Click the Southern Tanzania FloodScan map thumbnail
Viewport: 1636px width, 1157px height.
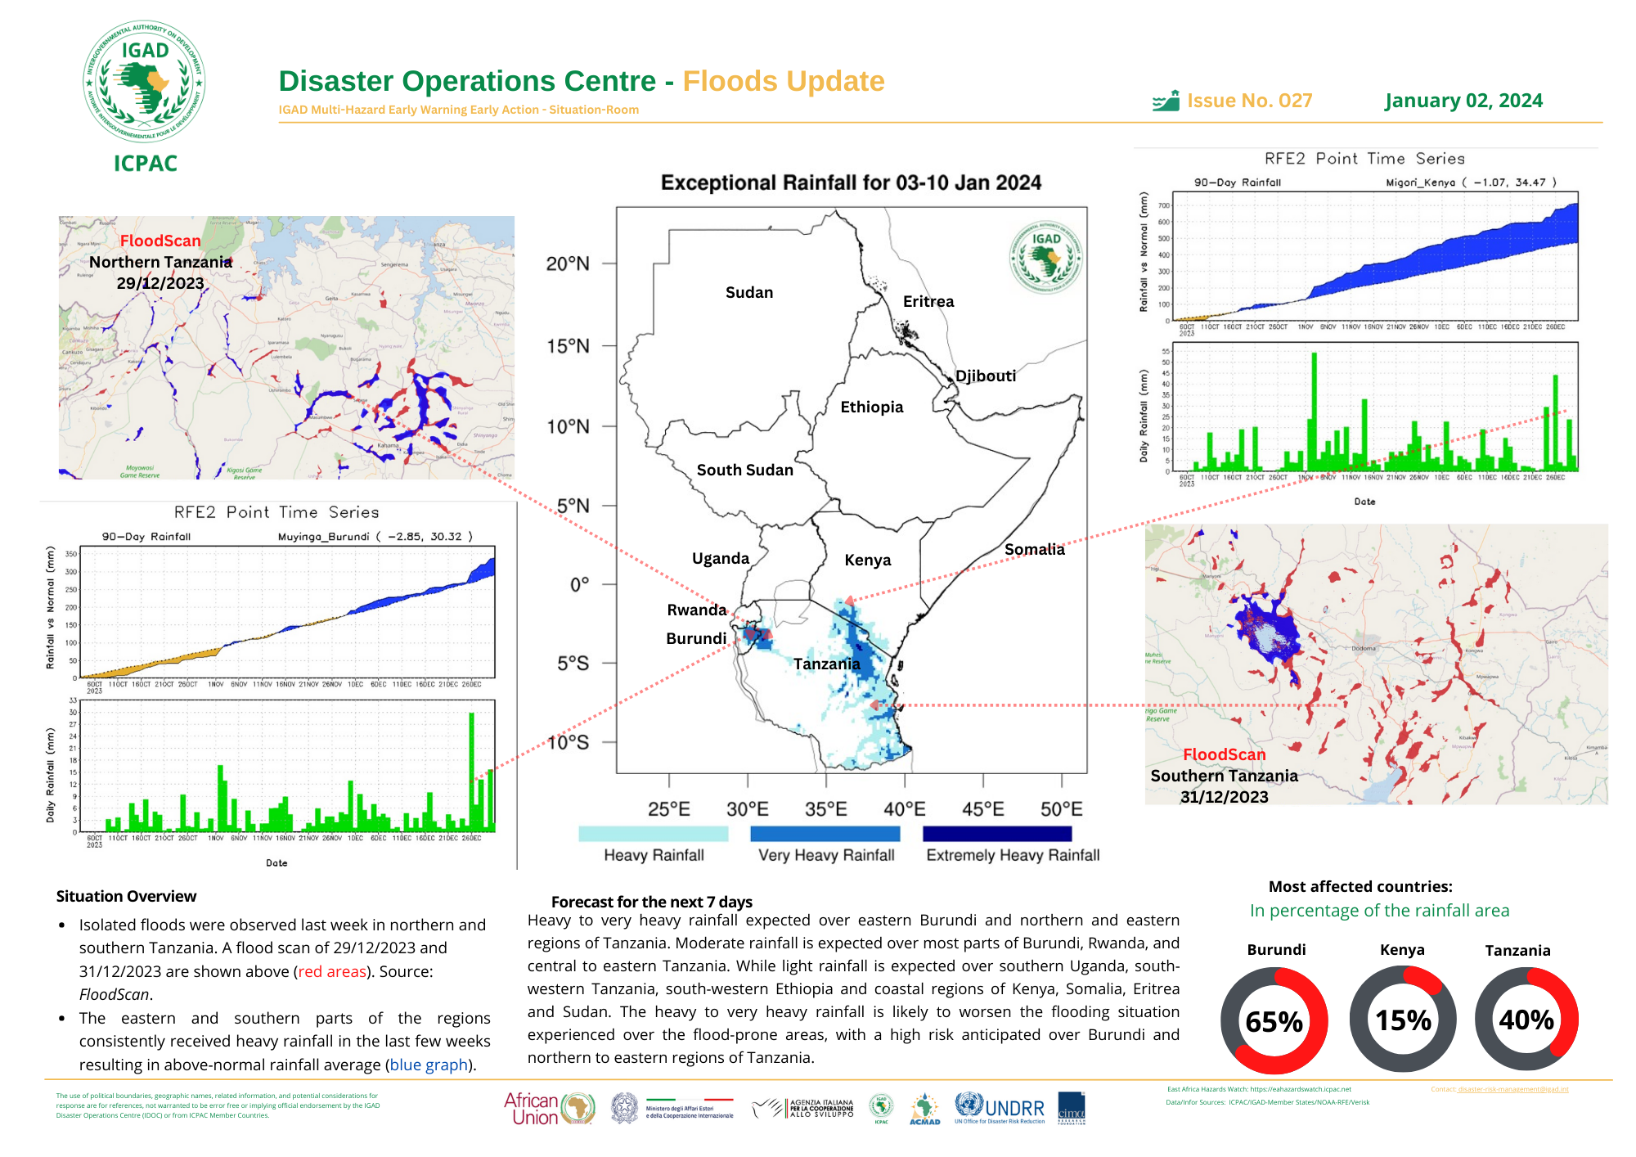coord(1376,664)
